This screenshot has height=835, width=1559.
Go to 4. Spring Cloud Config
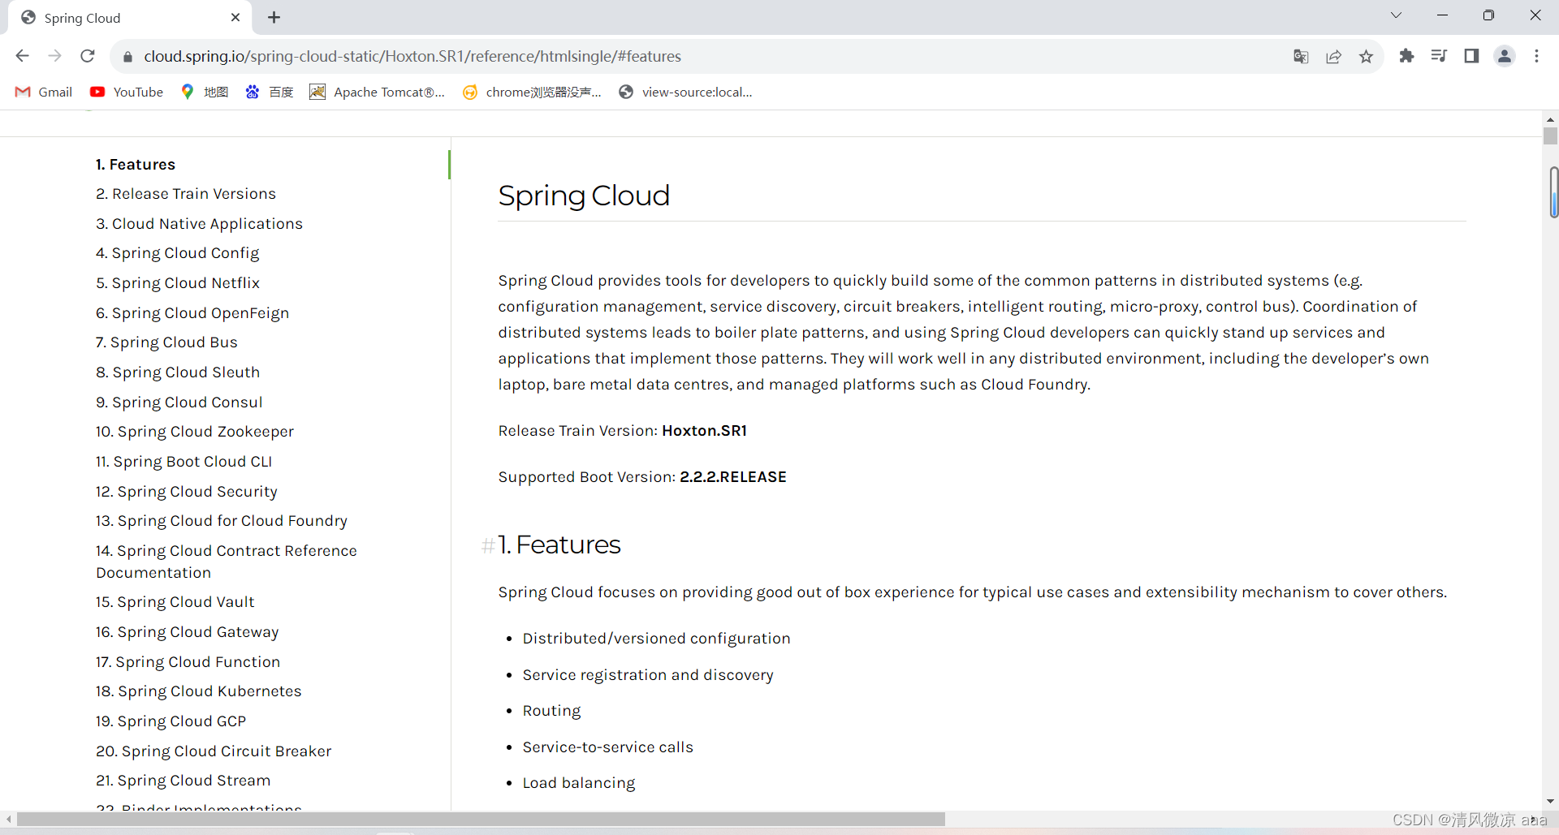177,253
